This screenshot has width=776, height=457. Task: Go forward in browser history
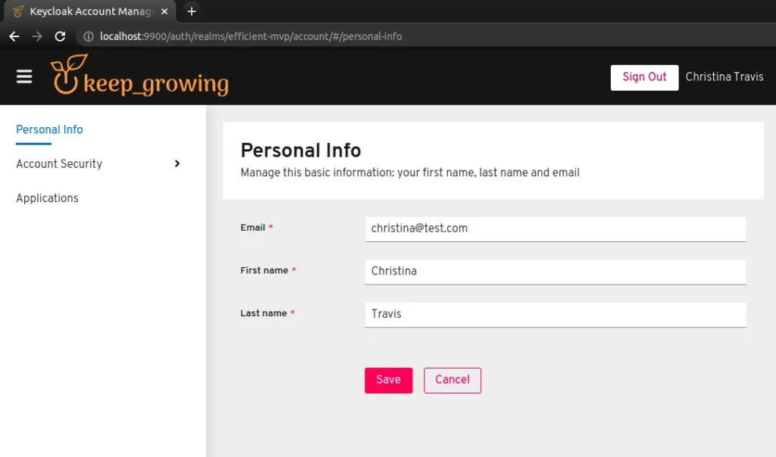click(37, 36)
